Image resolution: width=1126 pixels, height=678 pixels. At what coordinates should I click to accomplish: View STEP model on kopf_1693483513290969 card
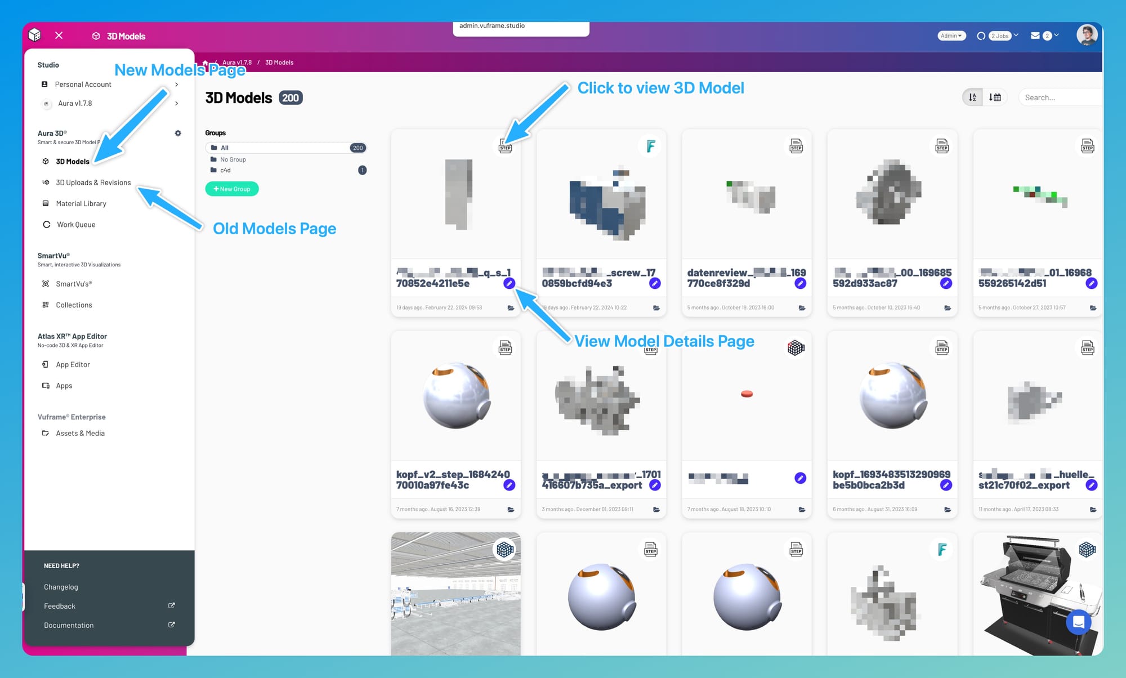(942, 348)
